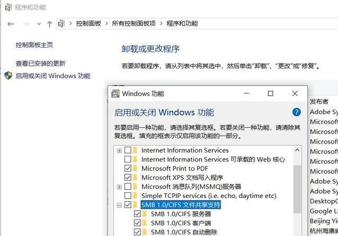
Task: Uncheck the Microsoft Print to PDF checkbox
Action: [128, 168]
